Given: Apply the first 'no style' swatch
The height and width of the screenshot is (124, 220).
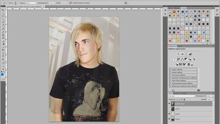Looking at the screenshot, I should point(170,11).
